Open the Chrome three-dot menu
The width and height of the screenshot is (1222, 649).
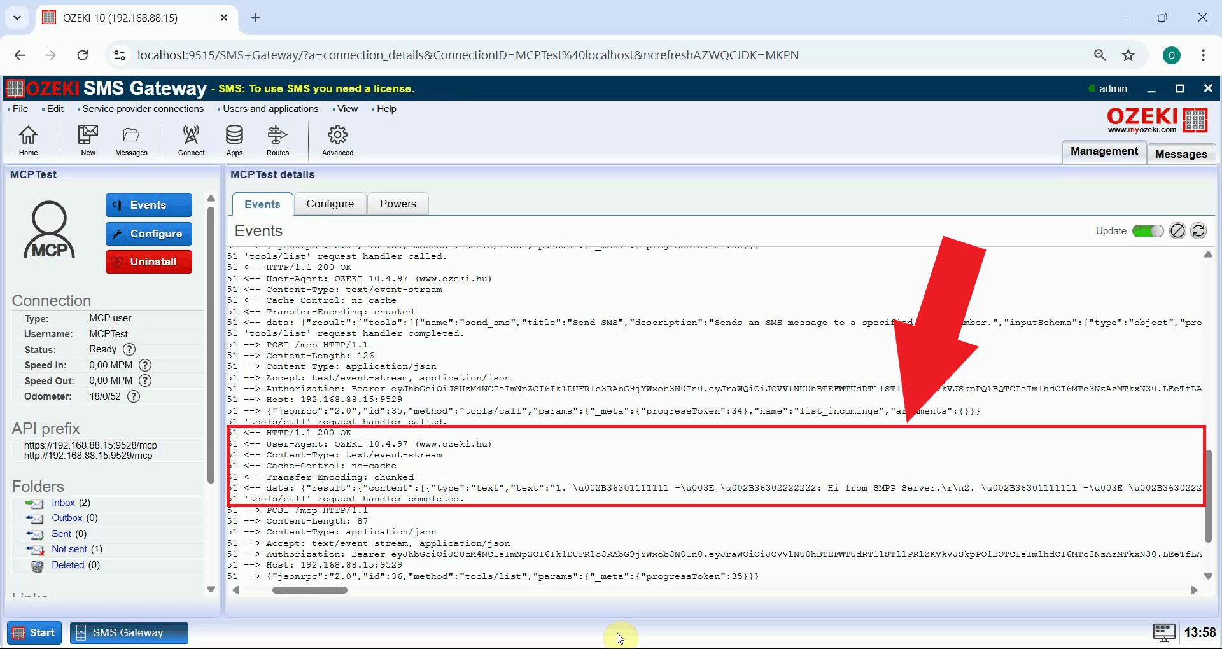coord(1203,55)
